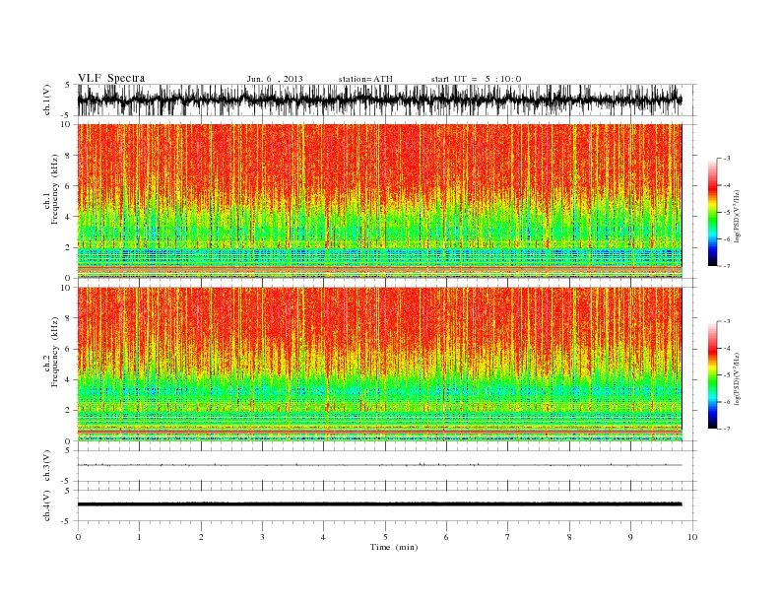Viewport: 780px width, 603px height.
Task: Click time axis tick label "3" at bottom
Action: [x=262, y=537]
